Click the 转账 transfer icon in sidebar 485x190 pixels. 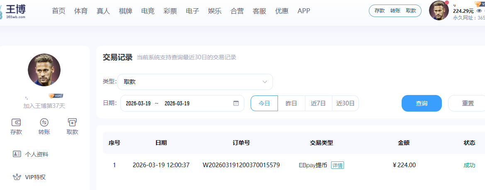coord(44,122)
